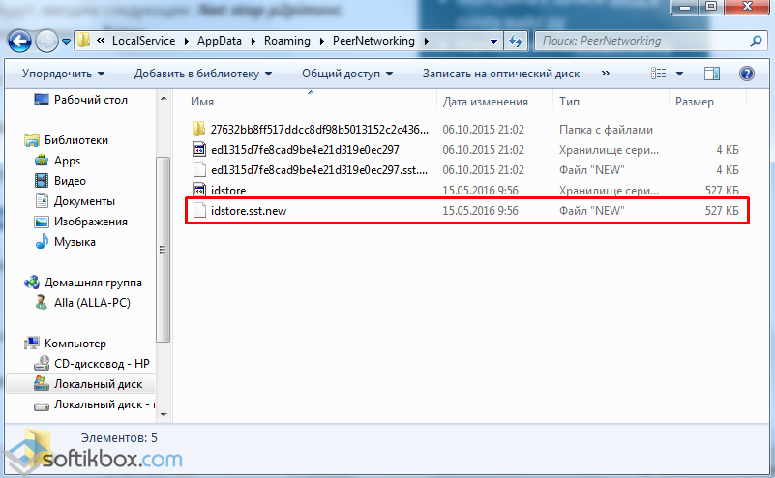The height and width of the screenshot is (478, 775).
Task: Click Записать на оптический диск button
Action: click(x=499, y=74)
